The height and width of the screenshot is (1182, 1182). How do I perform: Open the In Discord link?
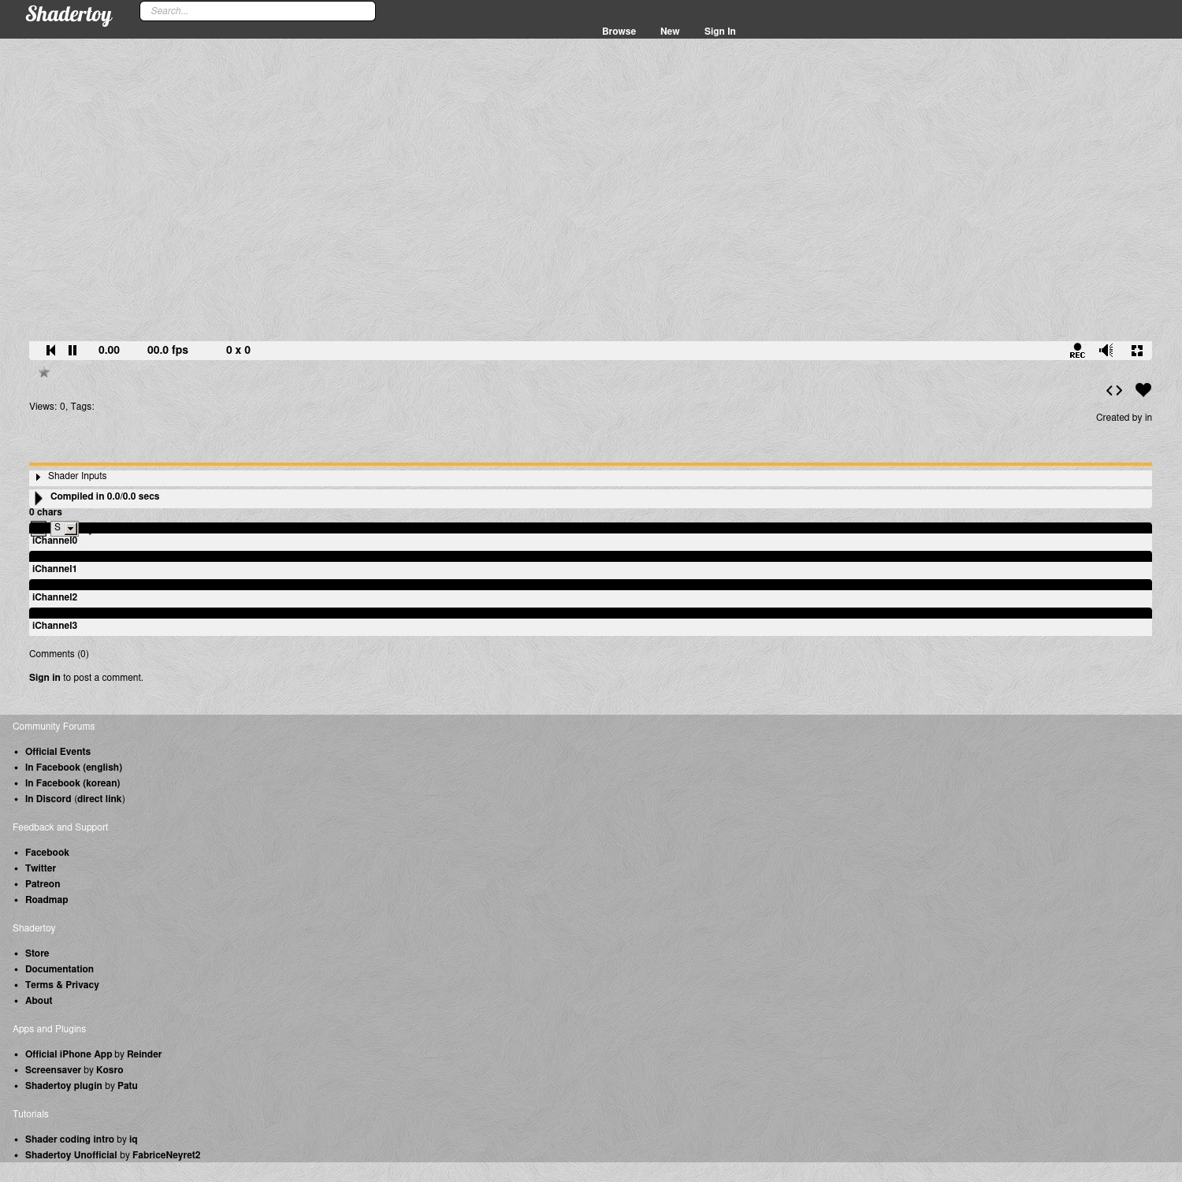[x=48, y=799]
